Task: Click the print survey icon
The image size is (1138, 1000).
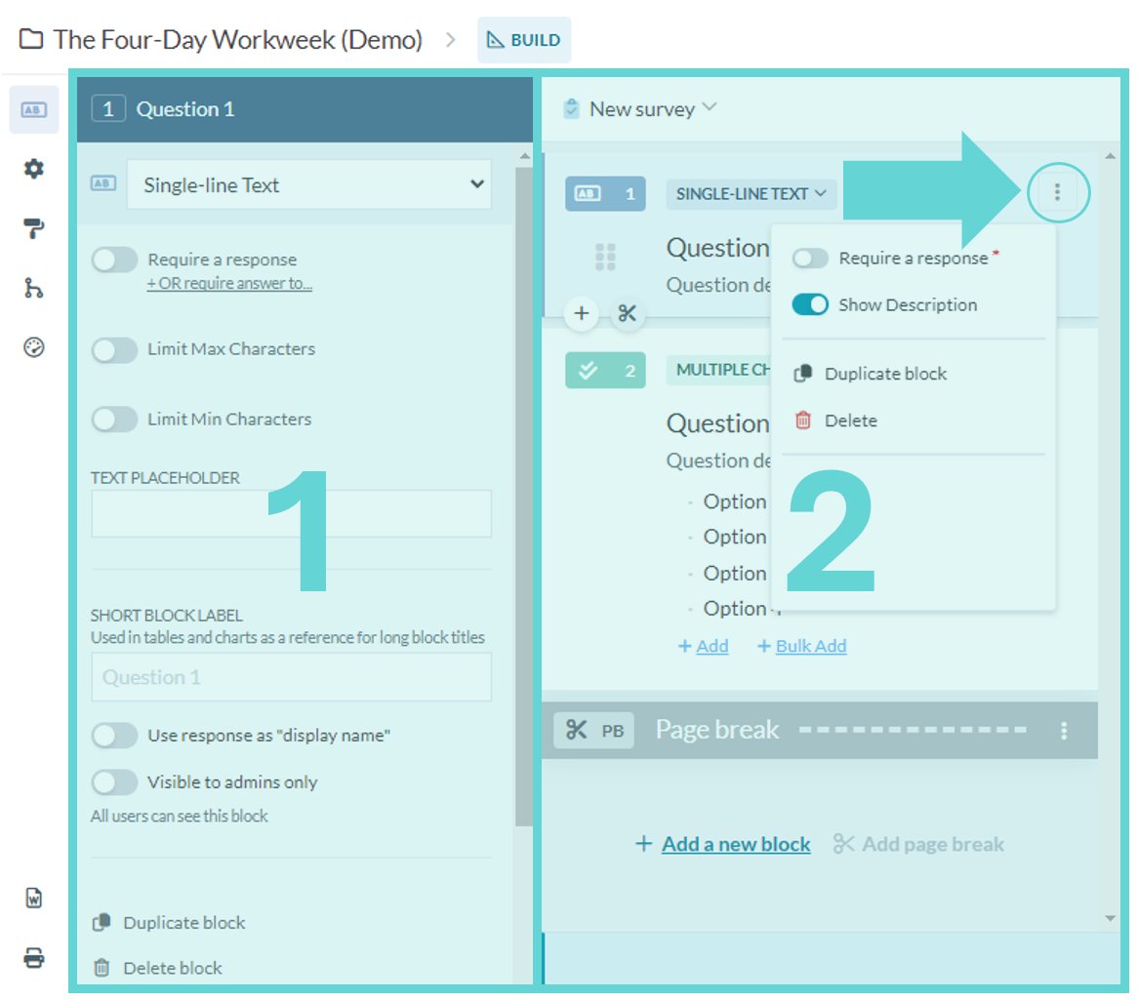Action: 33,958
